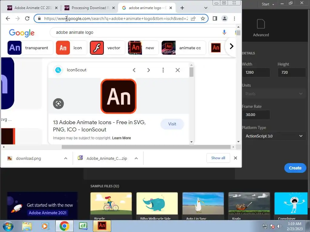Open the Platform Type ActionScript 3.0 dropdown
The width and height of the screenshot is (310, 232).
[274, 136]
